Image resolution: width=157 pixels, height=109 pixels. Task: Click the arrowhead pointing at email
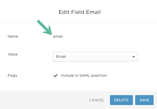click(48, 31)
